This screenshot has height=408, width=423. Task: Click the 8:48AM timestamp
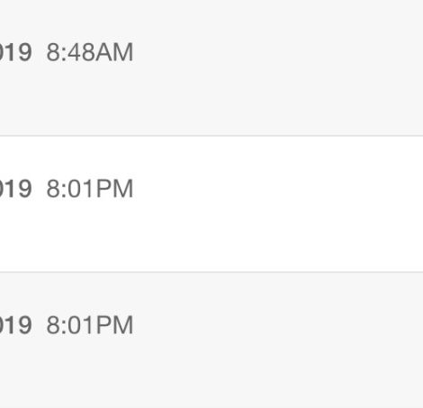[90, 52]
